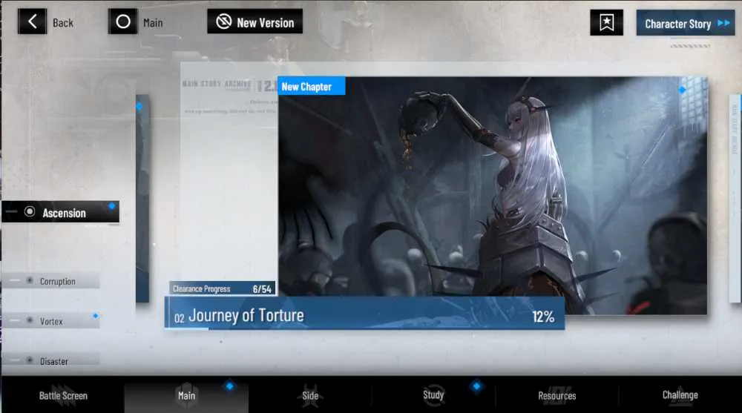Switch to the Main bottom tab

pyautogui.click(x=186, y=395)
